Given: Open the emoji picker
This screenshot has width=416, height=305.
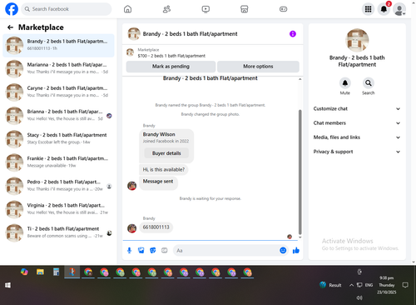Looking at the screenshot, I should tap(283, 250).
